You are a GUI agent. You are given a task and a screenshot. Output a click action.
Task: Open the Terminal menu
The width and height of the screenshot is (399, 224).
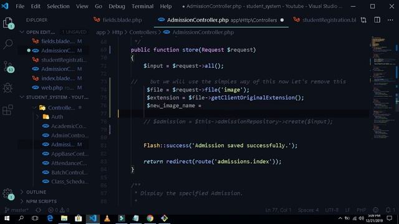[x=143, y=6]
